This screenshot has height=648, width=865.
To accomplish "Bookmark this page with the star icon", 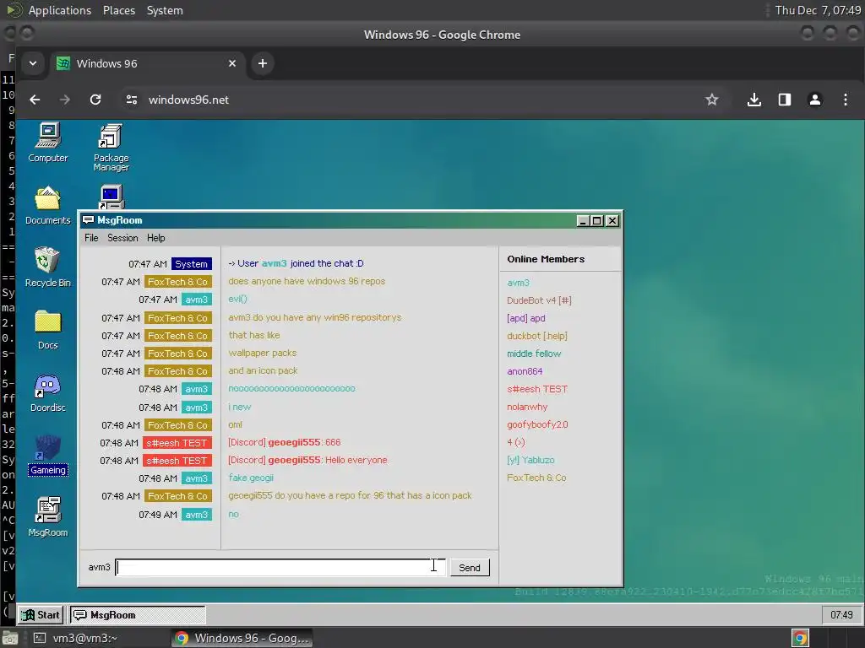I will (711, 100).
